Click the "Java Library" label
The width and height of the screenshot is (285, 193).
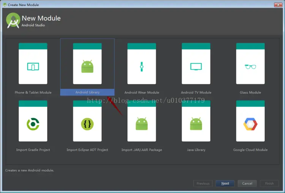pos(196,150)
